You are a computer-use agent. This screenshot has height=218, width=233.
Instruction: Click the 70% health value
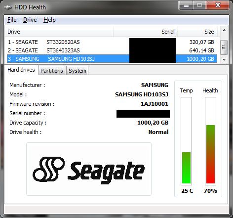point(210,191)
